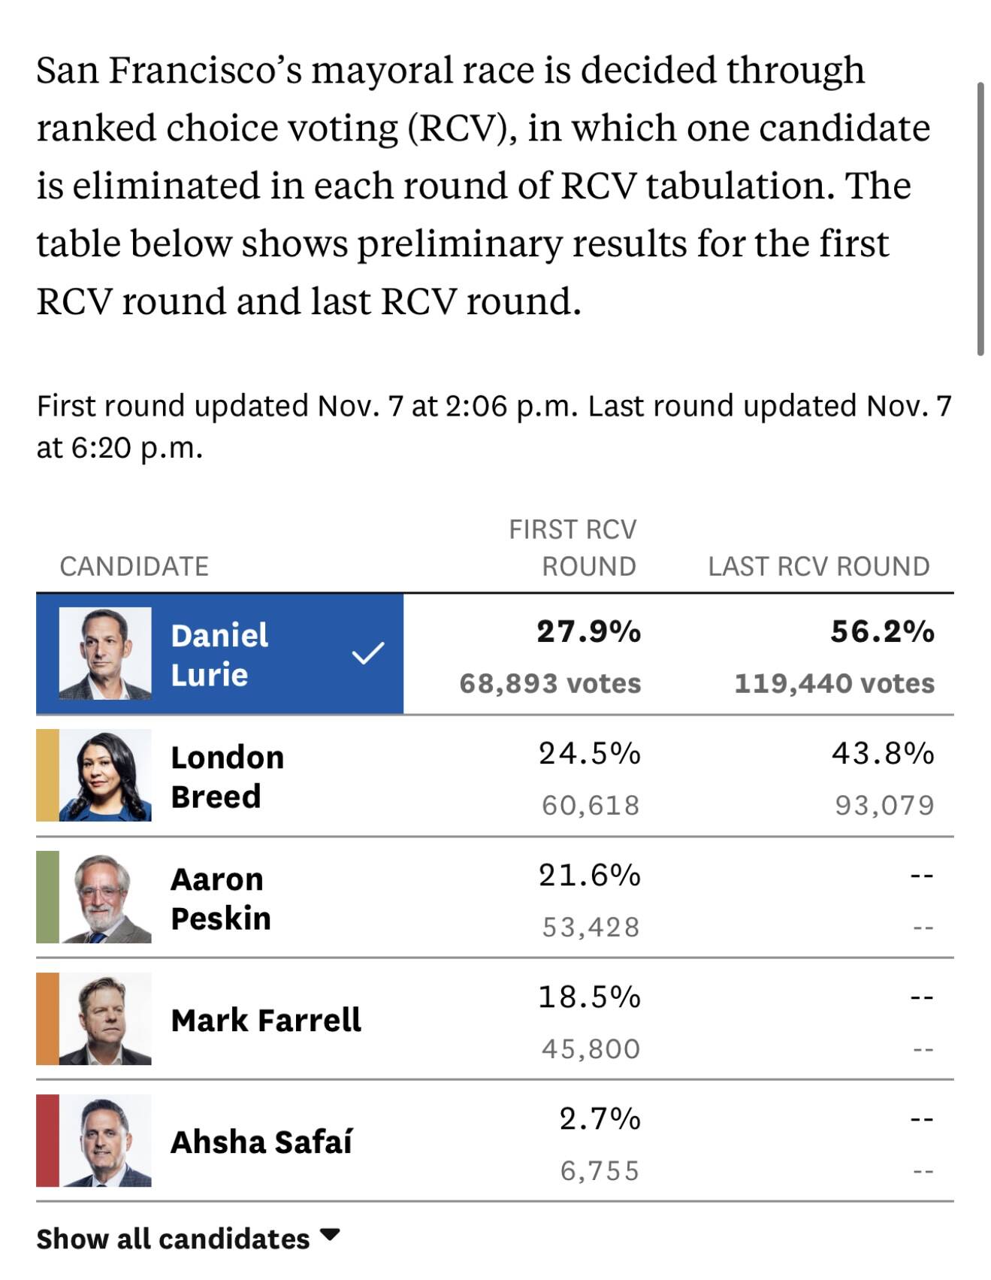Click the LAST RCV ROUND column header
This screenshot has height=1280, width=991.
tap(819, 566)
